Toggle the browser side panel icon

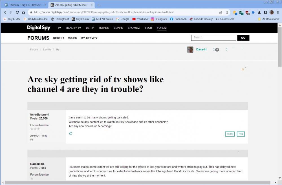[x=265, y=12]
